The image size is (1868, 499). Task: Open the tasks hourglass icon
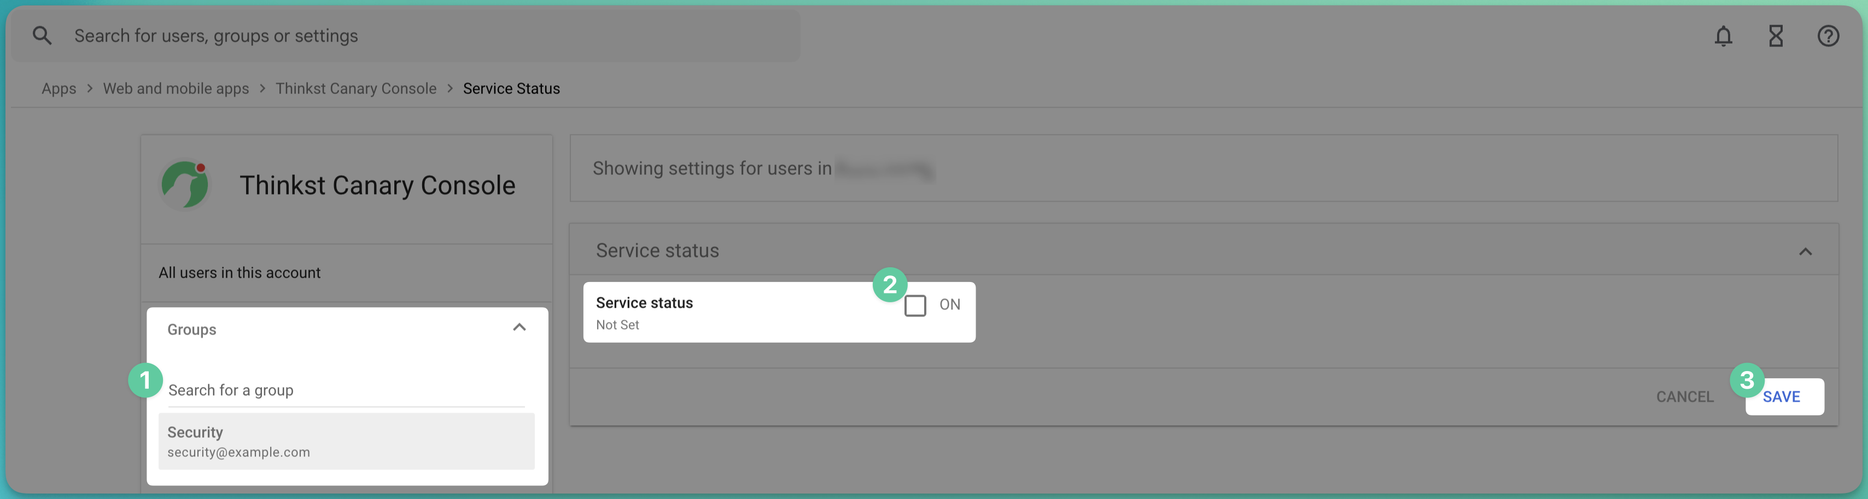point(1775,36)
